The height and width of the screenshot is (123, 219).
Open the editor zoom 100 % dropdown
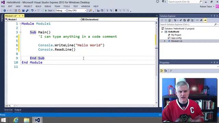(x=10, y=106)
